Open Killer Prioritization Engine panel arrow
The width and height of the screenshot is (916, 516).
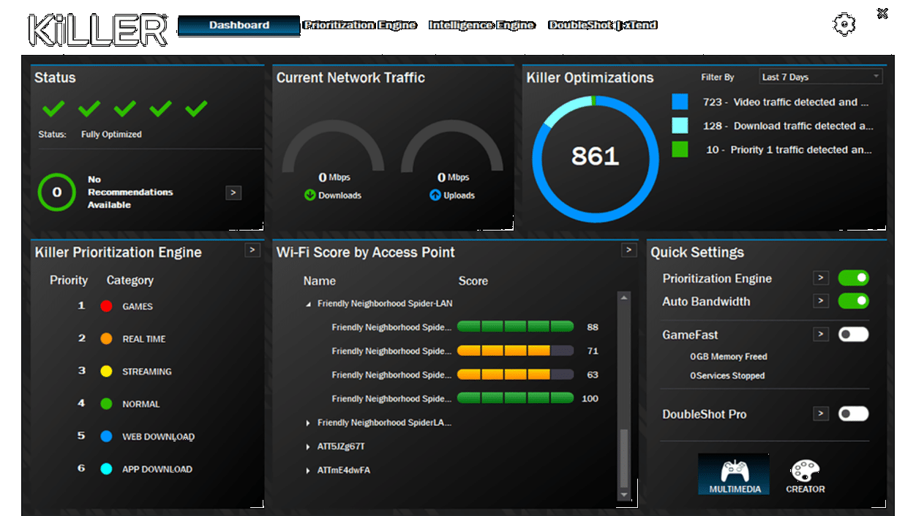click(x=252, y=250)
